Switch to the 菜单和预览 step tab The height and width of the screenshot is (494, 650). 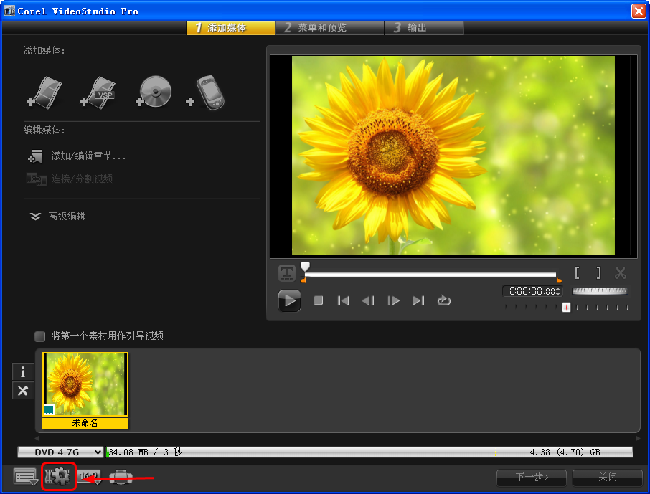(x=321, y=28)
